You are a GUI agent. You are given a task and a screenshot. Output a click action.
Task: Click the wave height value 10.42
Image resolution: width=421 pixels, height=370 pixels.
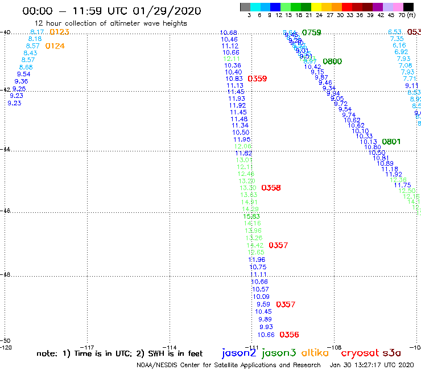(x=312, y=67)
